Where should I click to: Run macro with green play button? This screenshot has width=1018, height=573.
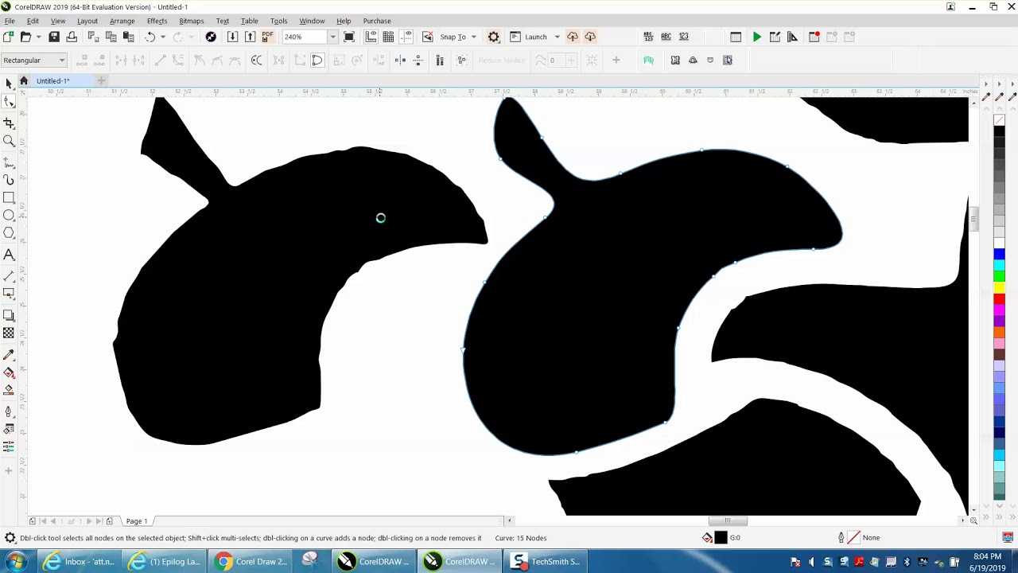point(757,37)
